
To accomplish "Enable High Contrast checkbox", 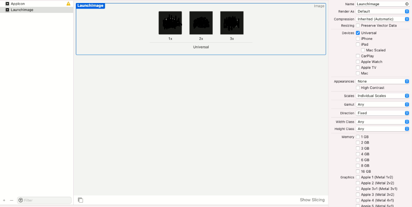I will coord(358,88).
